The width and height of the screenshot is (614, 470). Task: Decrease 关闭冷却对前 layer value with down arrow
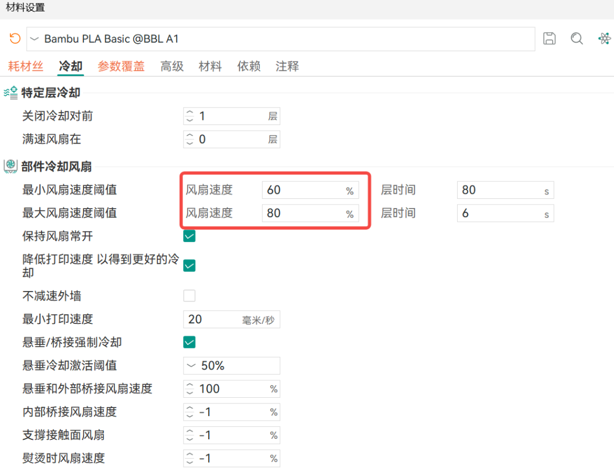(x=190, y=120)
